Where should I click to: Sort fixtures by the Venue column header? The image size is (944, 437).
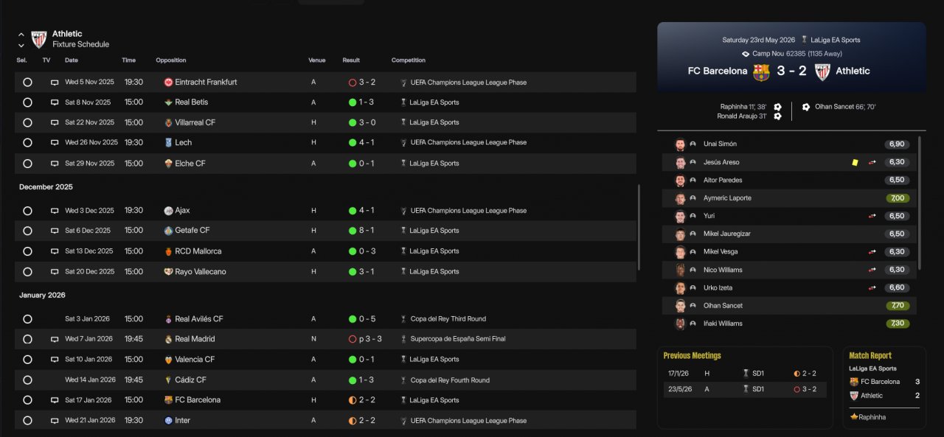point(317,60)
